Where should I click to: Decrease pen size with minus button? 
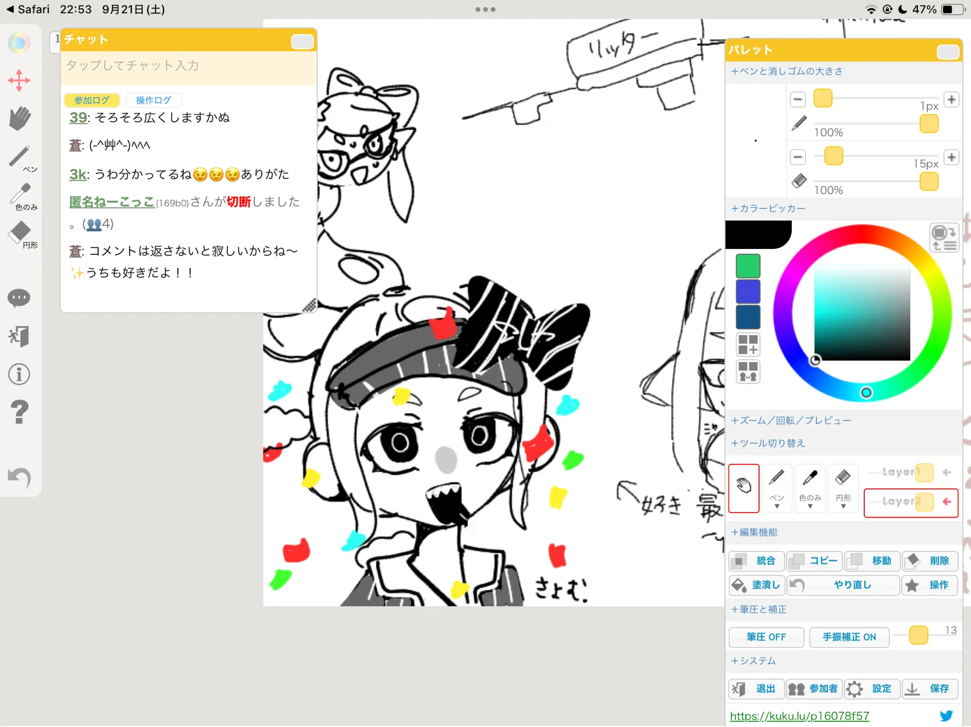(x=798, y=100)
